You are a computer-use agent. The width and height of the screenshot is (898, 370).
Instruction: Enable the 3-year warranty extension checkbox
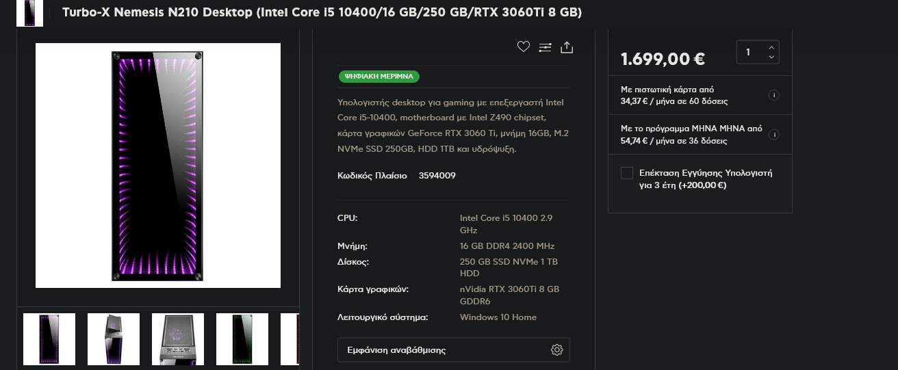pyautogui.click(x=626, y=173)
